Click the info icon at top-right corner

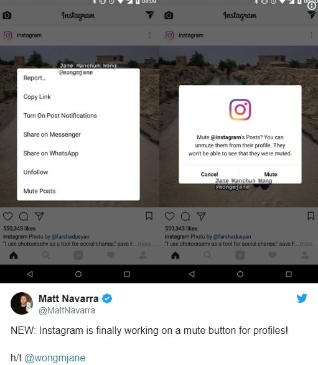312,6
